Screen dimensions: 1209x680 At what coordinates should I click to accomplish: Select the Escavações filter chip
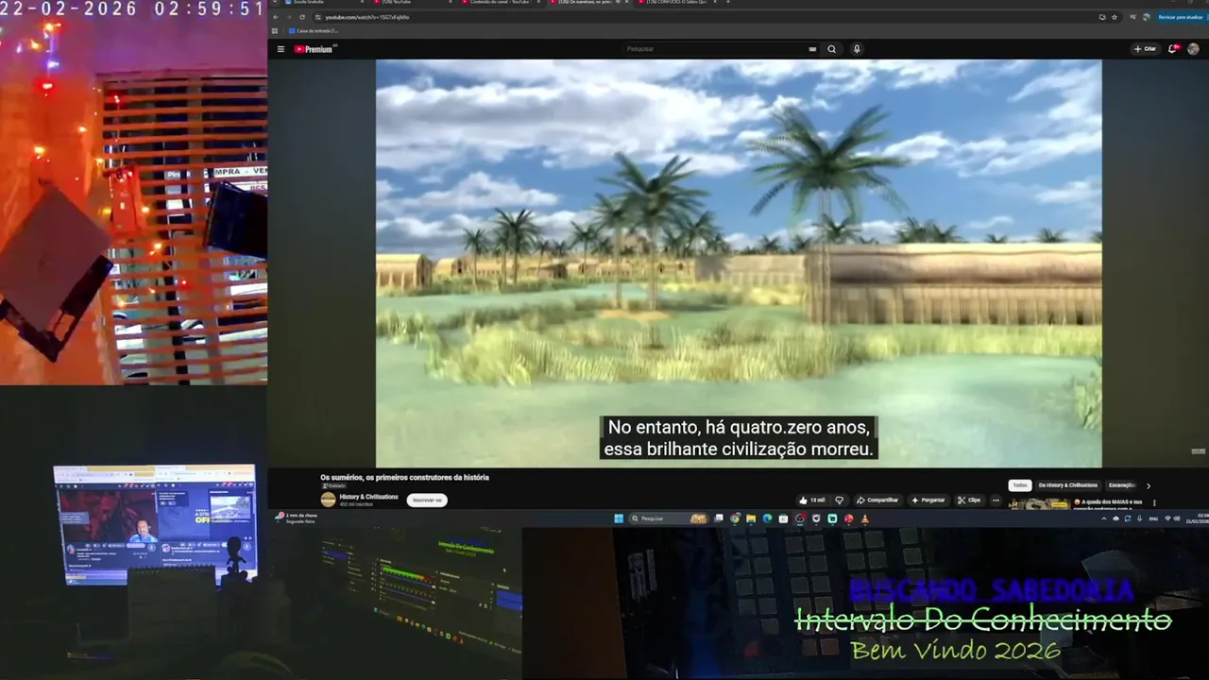1122,485
